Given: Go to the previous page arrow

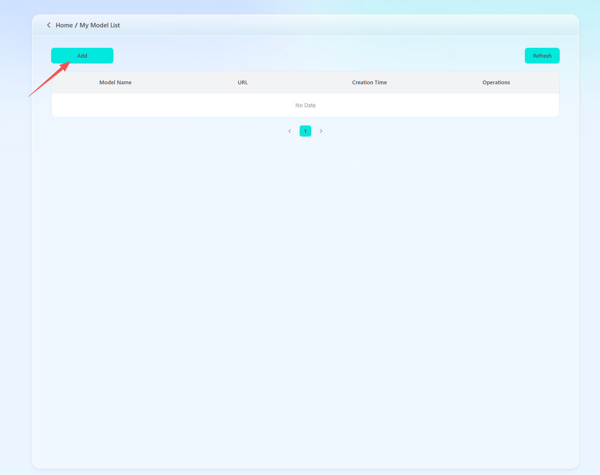Looking at the screenshot, I should pos(290,131).
